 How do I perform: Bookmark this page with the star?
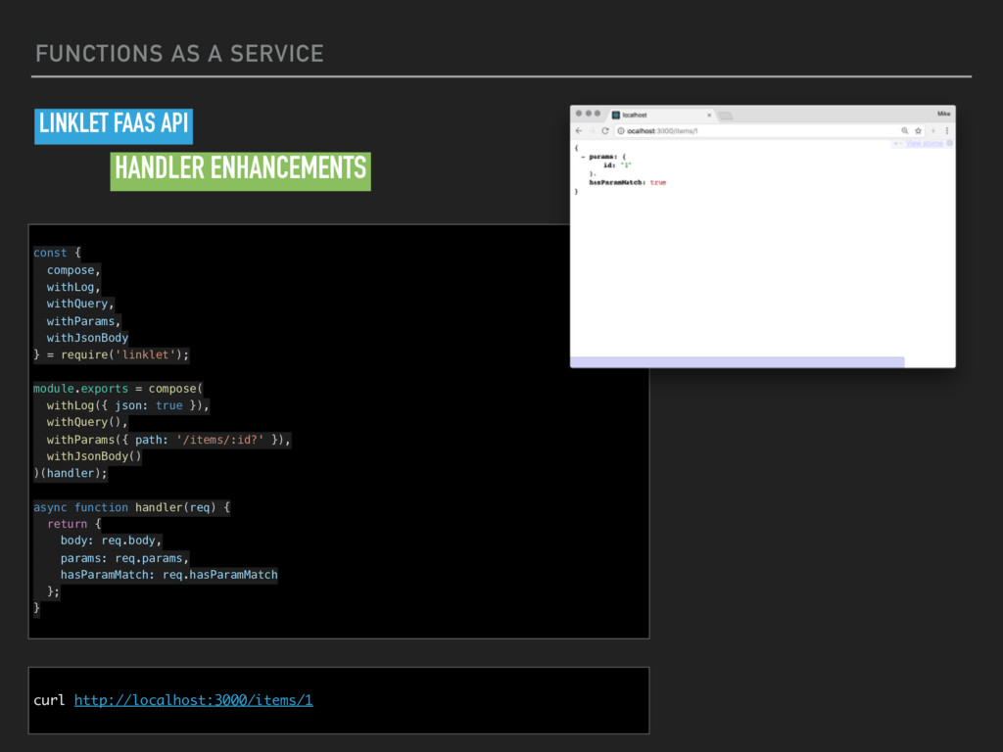pyautogui.click(x=918, y=130)
